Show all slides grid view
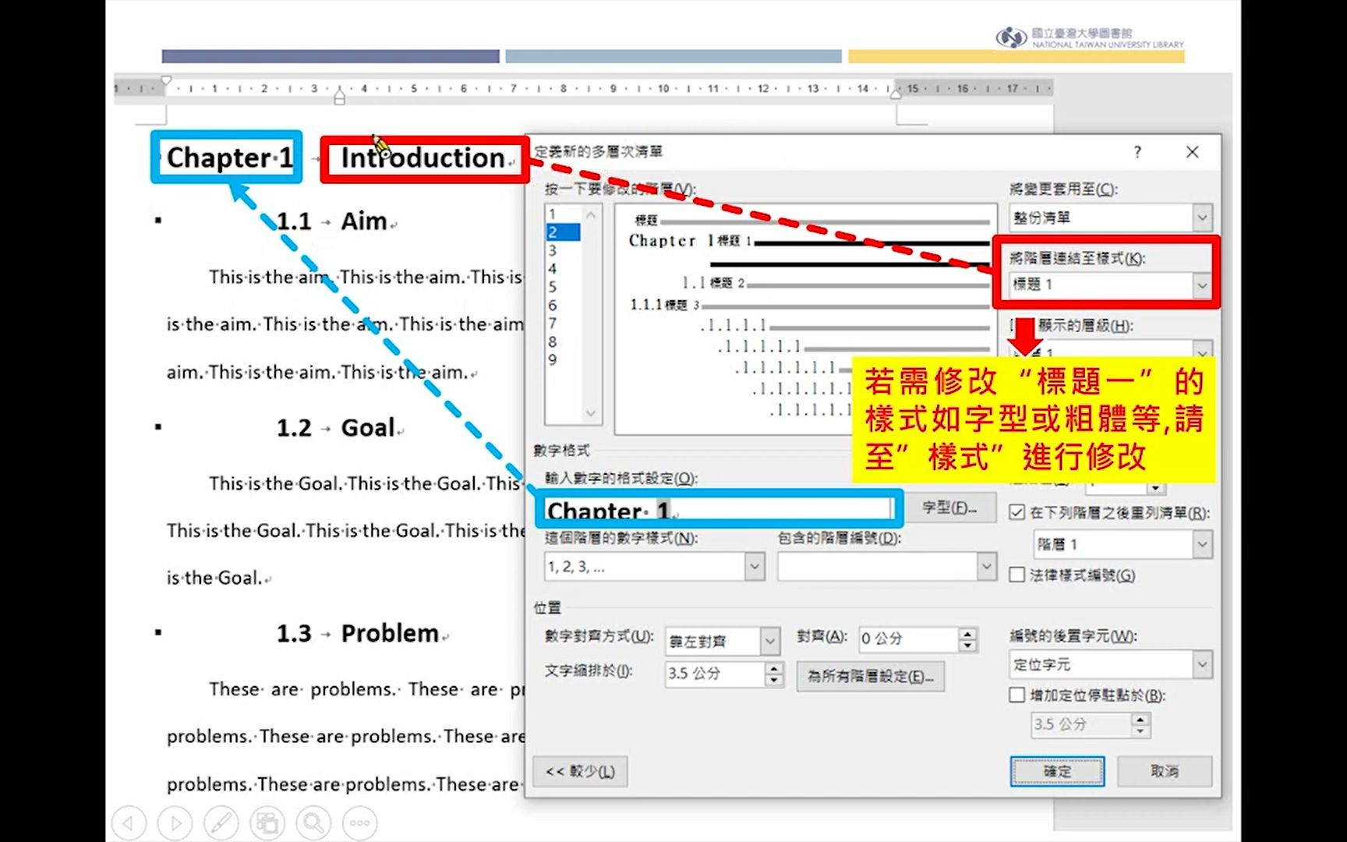Image resolution: width=1347 pixels, height=842 pixels. 267,823
